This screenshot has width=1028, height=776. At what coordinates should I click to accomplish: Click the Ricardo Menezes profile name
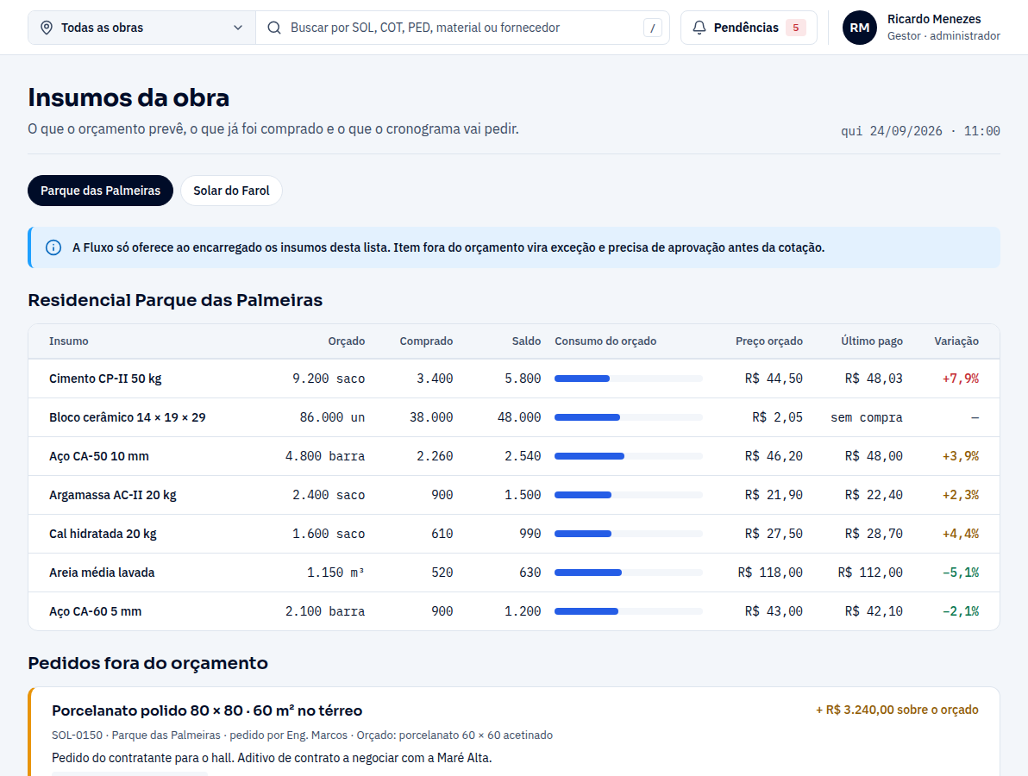[934, 19]
